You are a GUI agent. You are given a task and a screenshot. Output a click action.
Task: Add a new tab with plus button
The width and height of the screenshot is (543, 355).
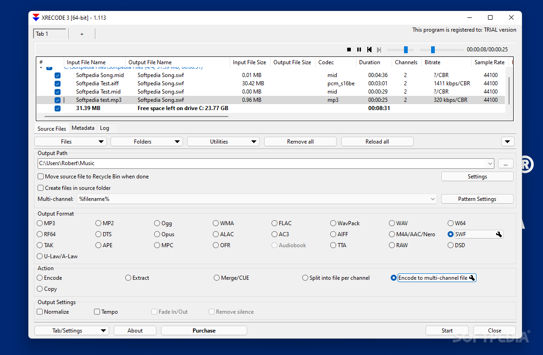82,34
